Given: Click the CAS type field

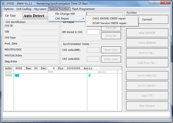Looking at the screenshot, I should click(40, 38).
